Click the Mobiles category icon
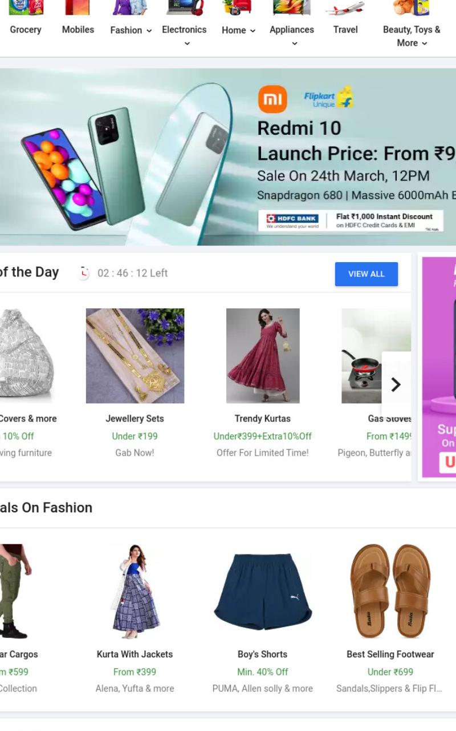The width and height of the screenshot is (456, 731). pos(78,7)
